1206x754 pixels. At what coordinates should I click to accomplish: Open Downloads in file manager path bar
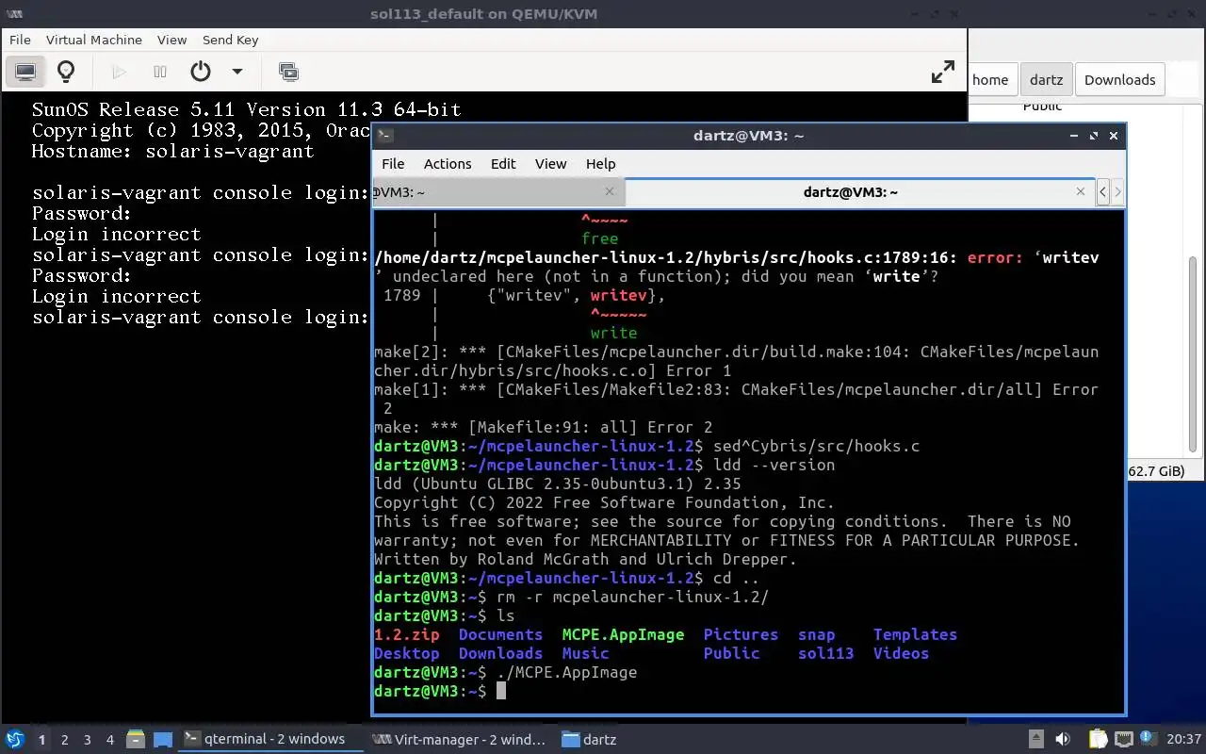coord(1120,80)
